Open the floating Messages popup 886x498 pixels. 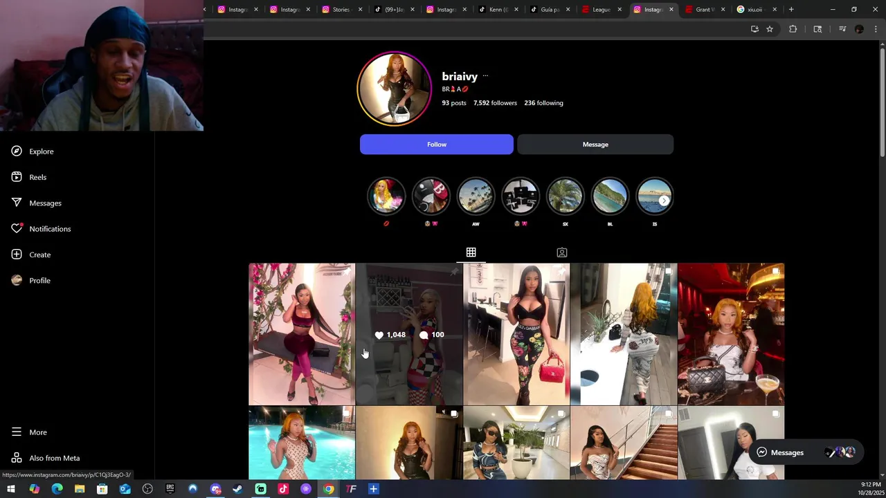point(806,452)
